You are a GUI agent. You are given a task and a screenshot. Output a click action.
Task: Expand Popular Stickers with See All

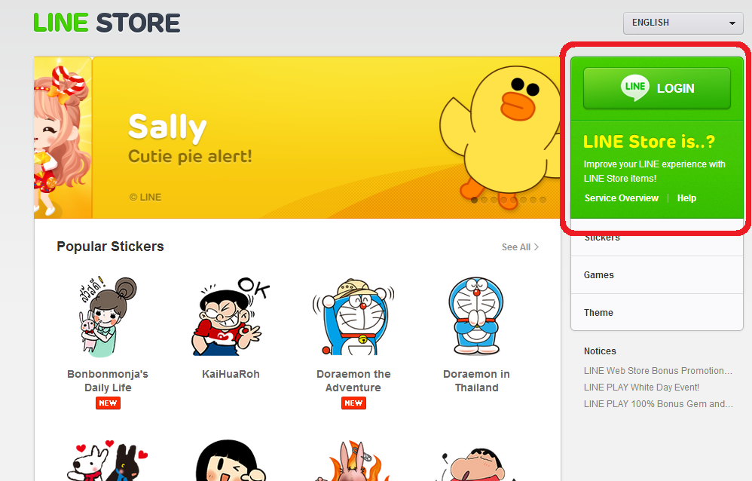click(x=520, y=247)
